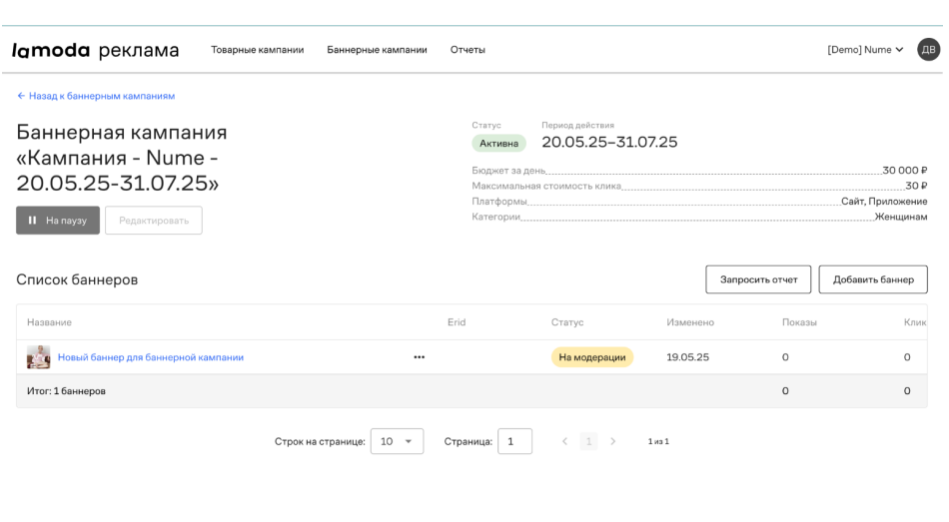Screen dimensions: 949x522
Task: Click the Страница number input field
Action: click(x=515, y=441)
